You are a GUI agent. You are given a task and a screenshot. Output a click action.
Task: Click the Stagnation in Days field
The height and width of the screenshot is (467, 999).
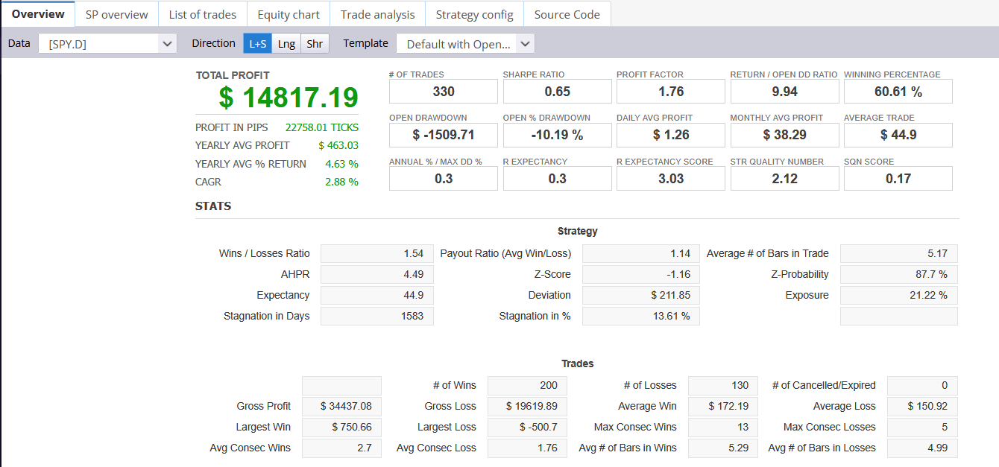tap(376, 317)
